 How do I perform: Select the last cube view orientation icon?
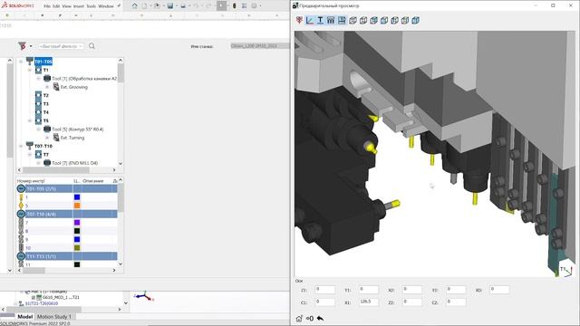coord(415,21)
